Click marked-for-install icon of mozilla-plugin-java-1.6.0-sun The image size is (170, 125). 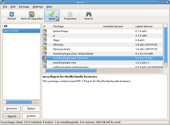45,58
